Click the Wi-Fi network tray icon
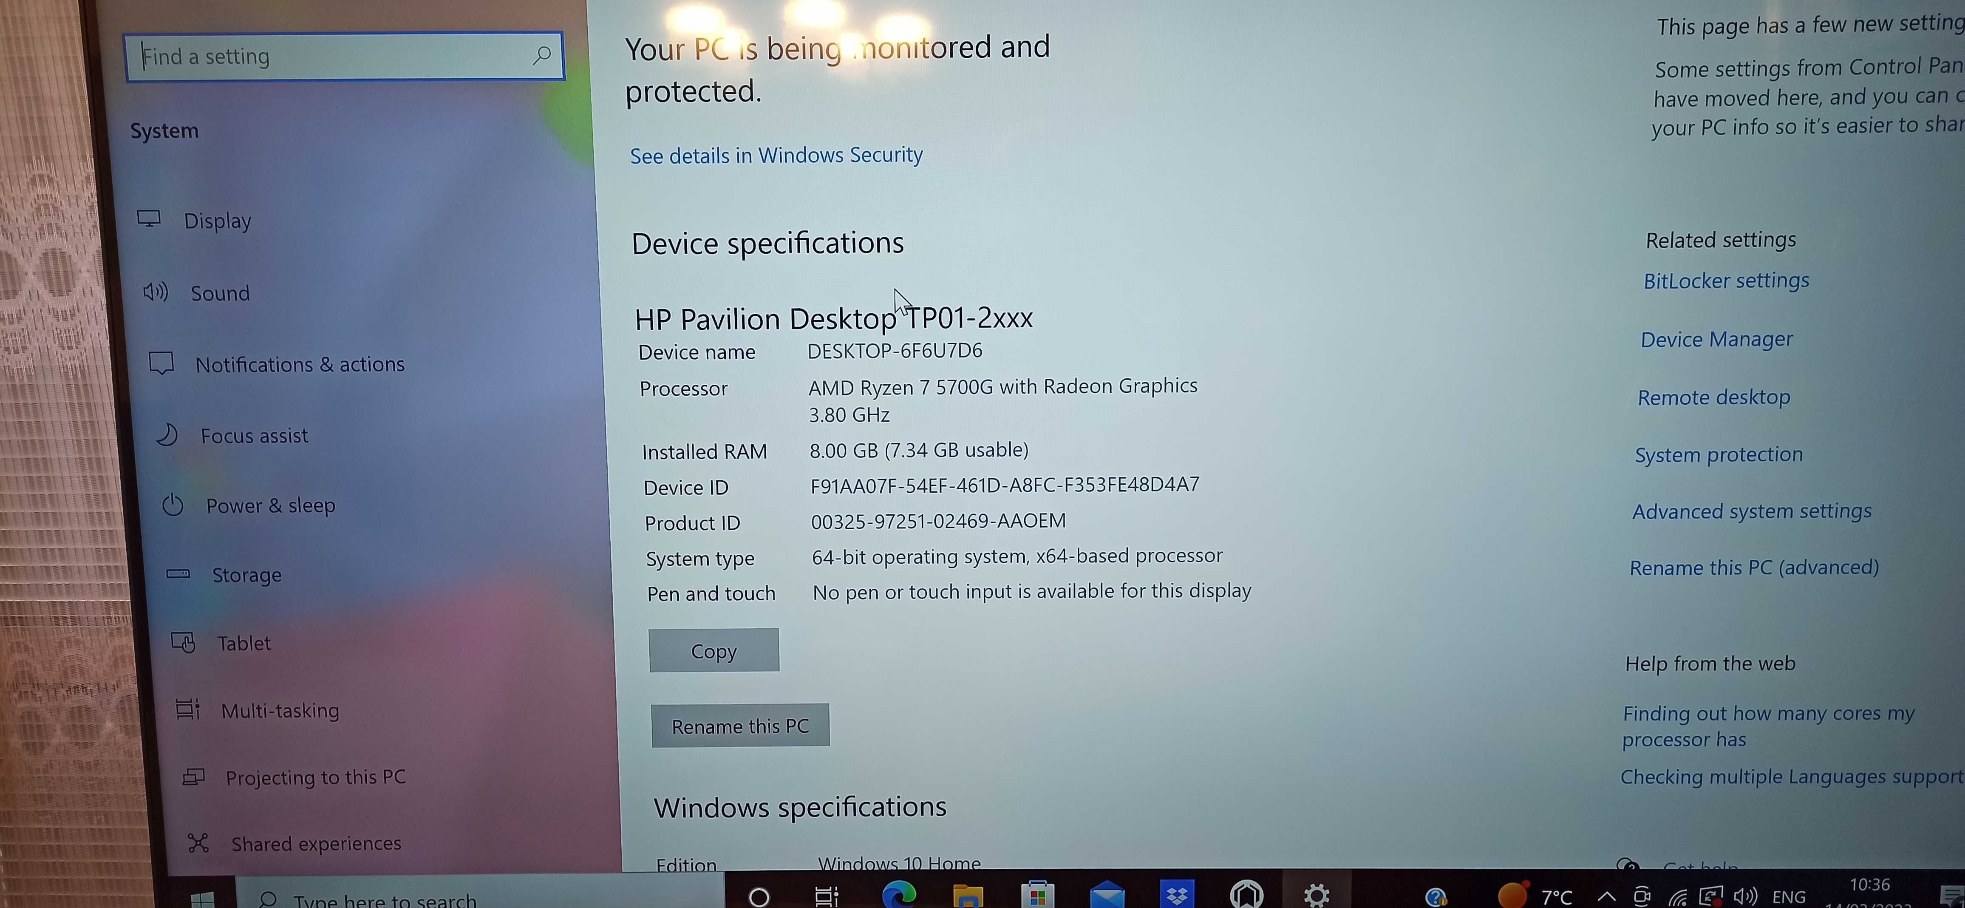 point(1676,898)
